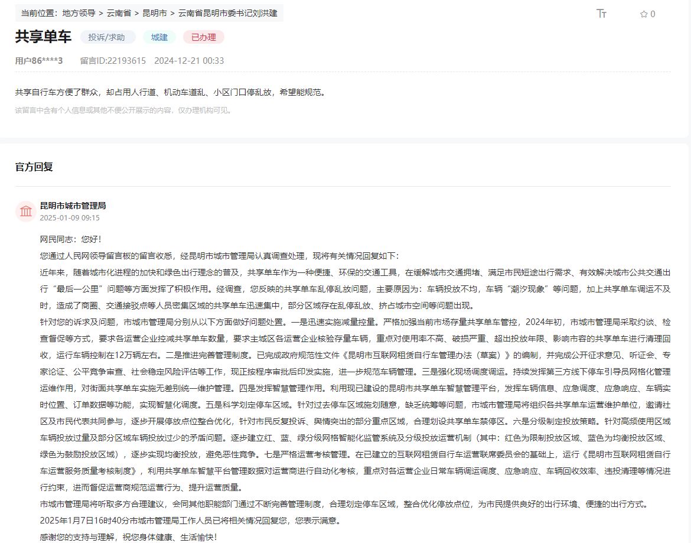Open 昆明市城市管理局 responder name
Image resolution: width=691 pixels, height=543 pixels.
pyautogui.click(x=73, y=206)
